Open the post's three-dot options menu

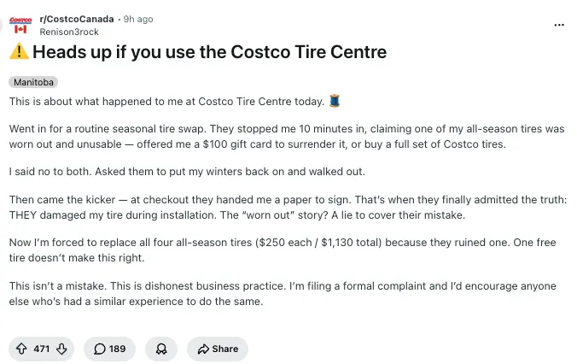click(559, 25)
